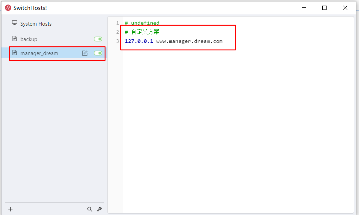Minimize the SwitchHosts! window
The width and height of the screenshot is (359, 215).
click(304, 8)
